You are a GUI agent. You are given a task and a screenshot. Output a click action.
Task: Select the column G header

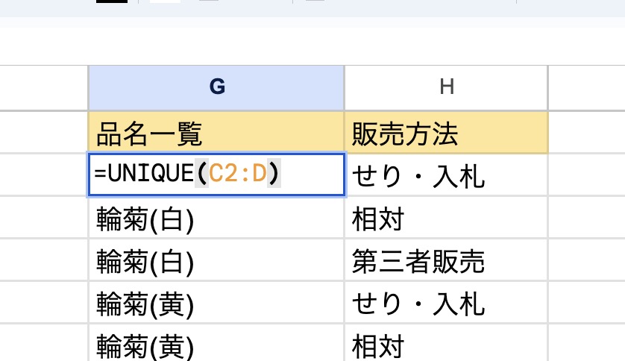216,87
